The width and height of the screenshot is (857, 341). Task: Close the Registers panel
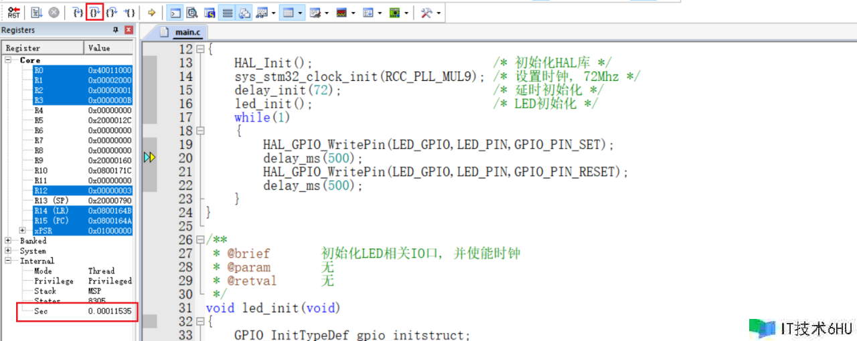[x=129, y=30]
